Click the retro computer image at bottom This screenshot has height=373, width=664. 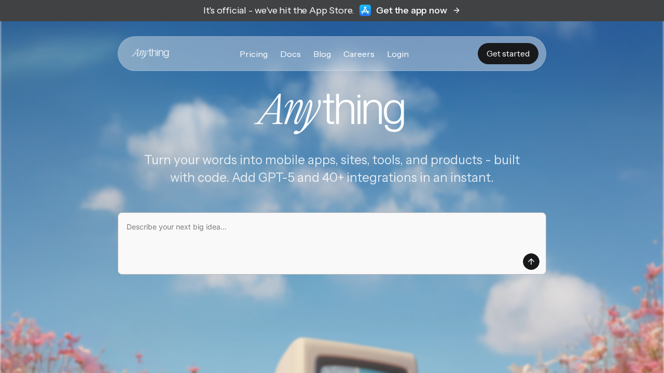[347, 356]
